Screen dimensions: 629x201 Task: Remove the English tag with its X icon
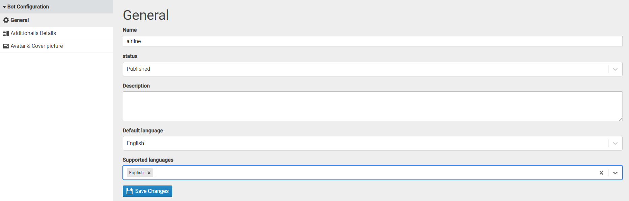149,172
